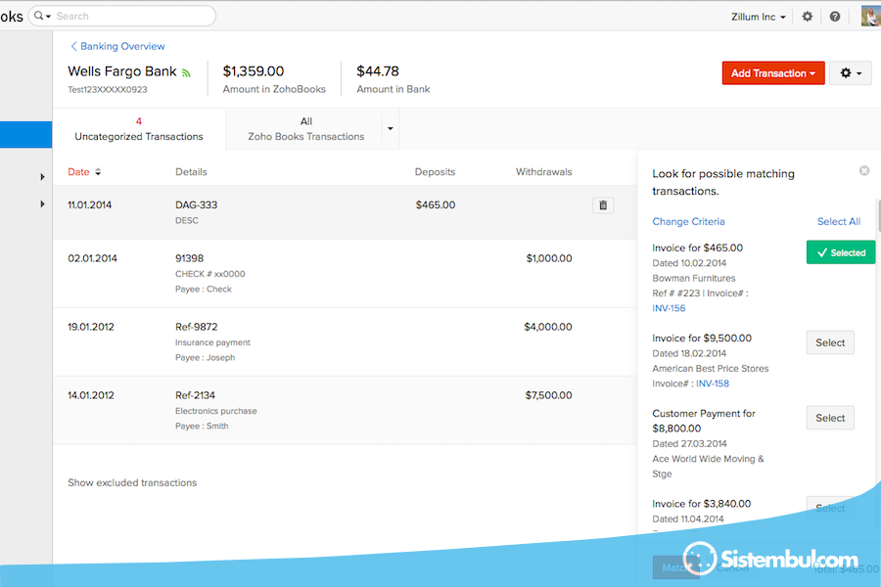881x587 pixels.
Task: Click Show excluded transactions
Action: pos(132,482)
